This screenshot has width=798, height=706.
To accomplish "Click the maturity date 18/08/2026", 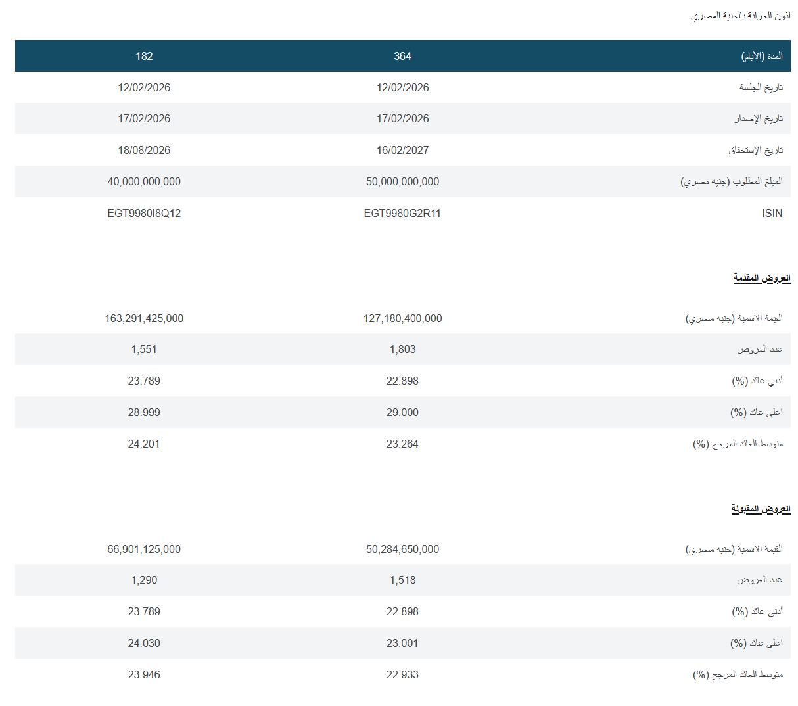I will click(x=144, y=150).
